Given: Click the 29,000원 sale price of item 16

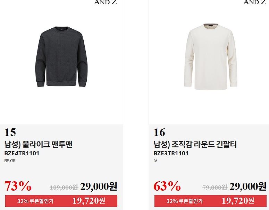Looking at the screenshot, I should [x=248, y=186].
